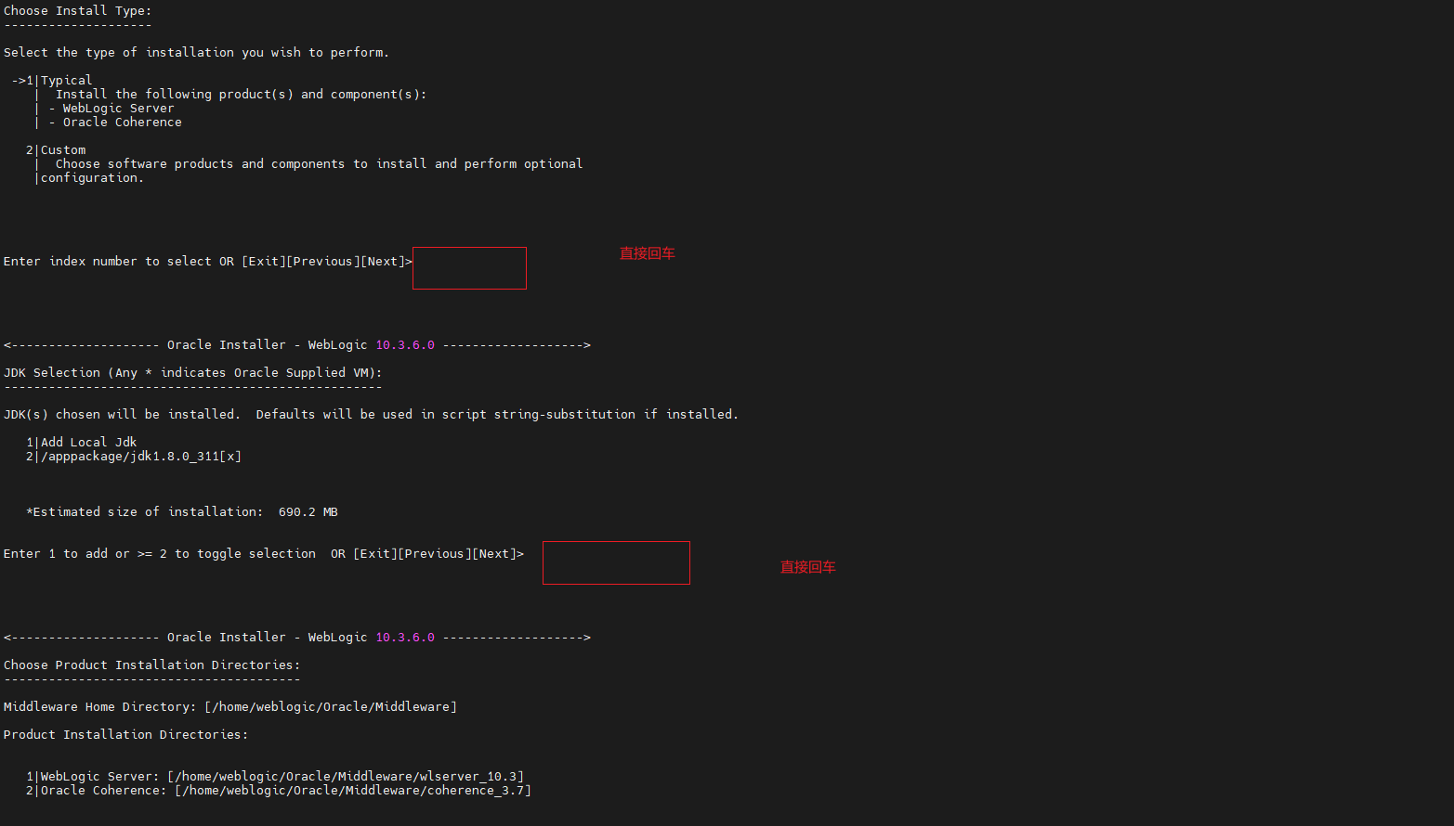The width and height of the screenshot is (1454, 826).
Task: Click the Oracle Installer header above Choose Product Installation Directories
Action: [x=297, y=638]
